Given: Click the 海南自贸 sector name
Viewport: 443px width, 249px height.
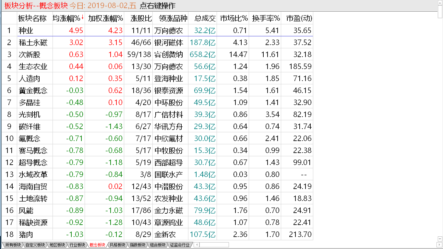Looking at the screenshot, I should [x=33, y=186].
